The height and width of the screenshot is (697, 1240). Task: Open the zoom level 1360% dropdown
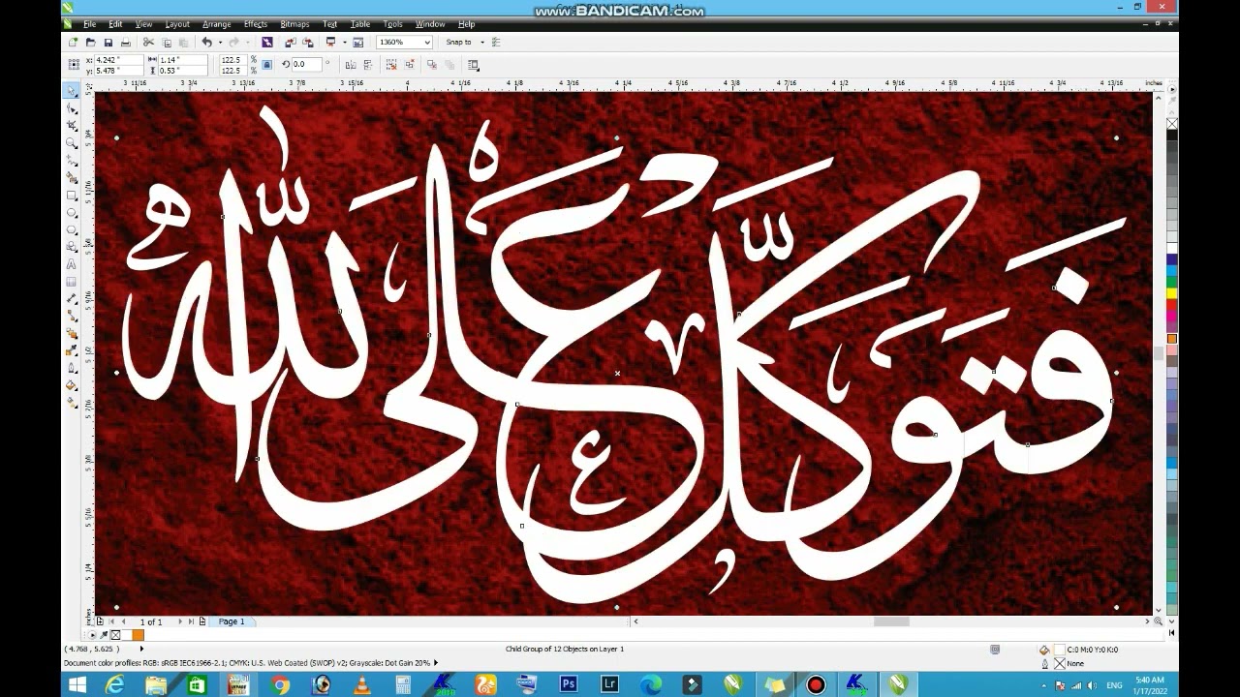(x=427, y=43)
